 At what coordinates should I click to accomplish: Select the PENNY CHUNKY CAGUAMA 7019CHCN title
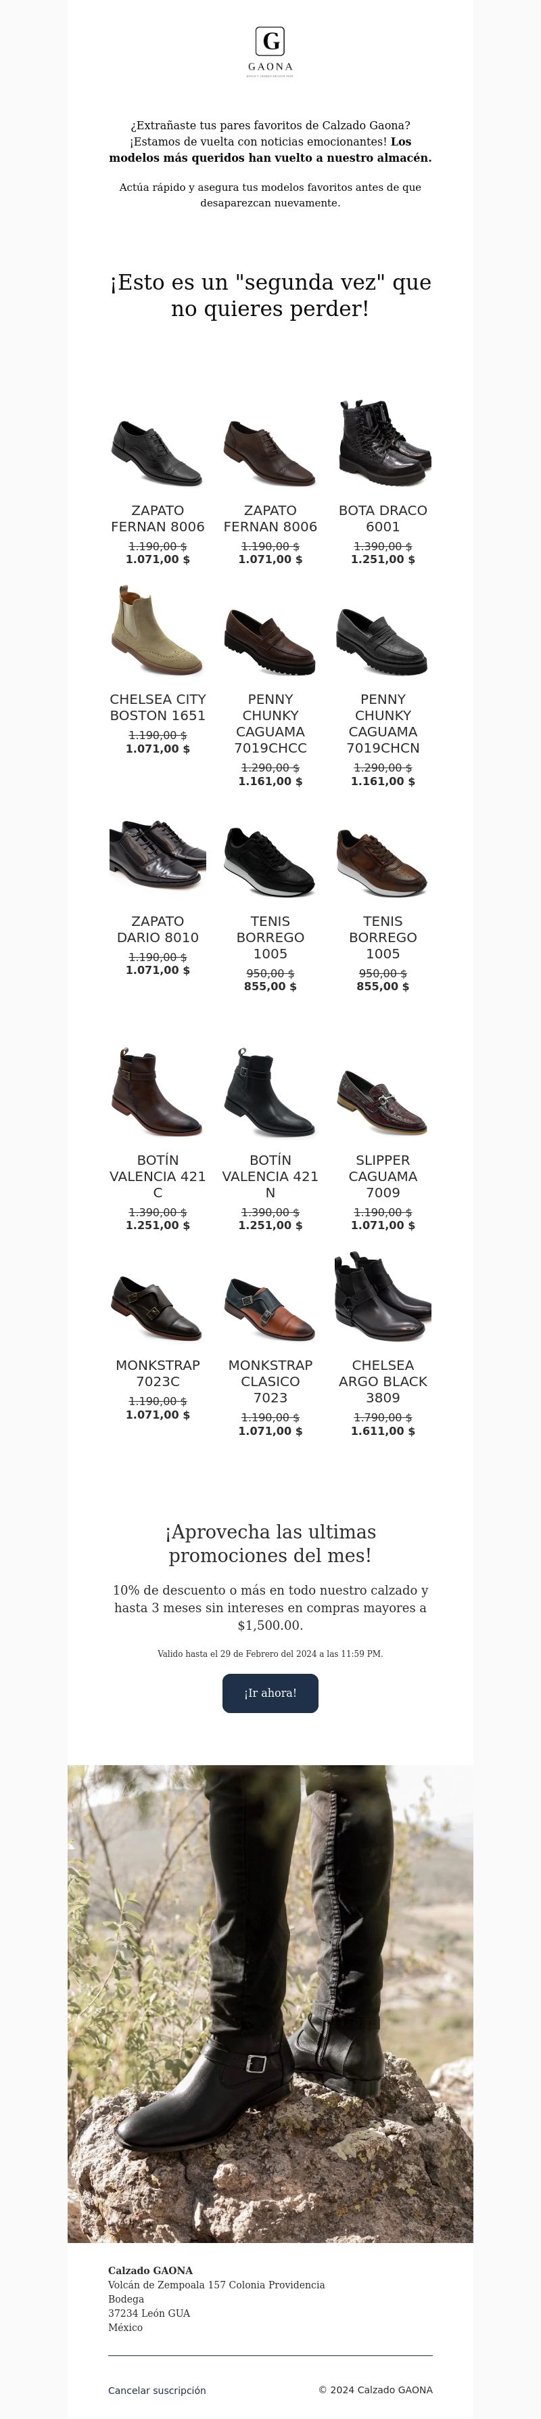(383, 724)
